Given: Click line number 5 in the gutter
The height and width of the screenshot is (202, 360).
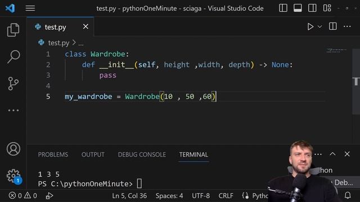Looking at the screenshot, I should coord(48,97).
